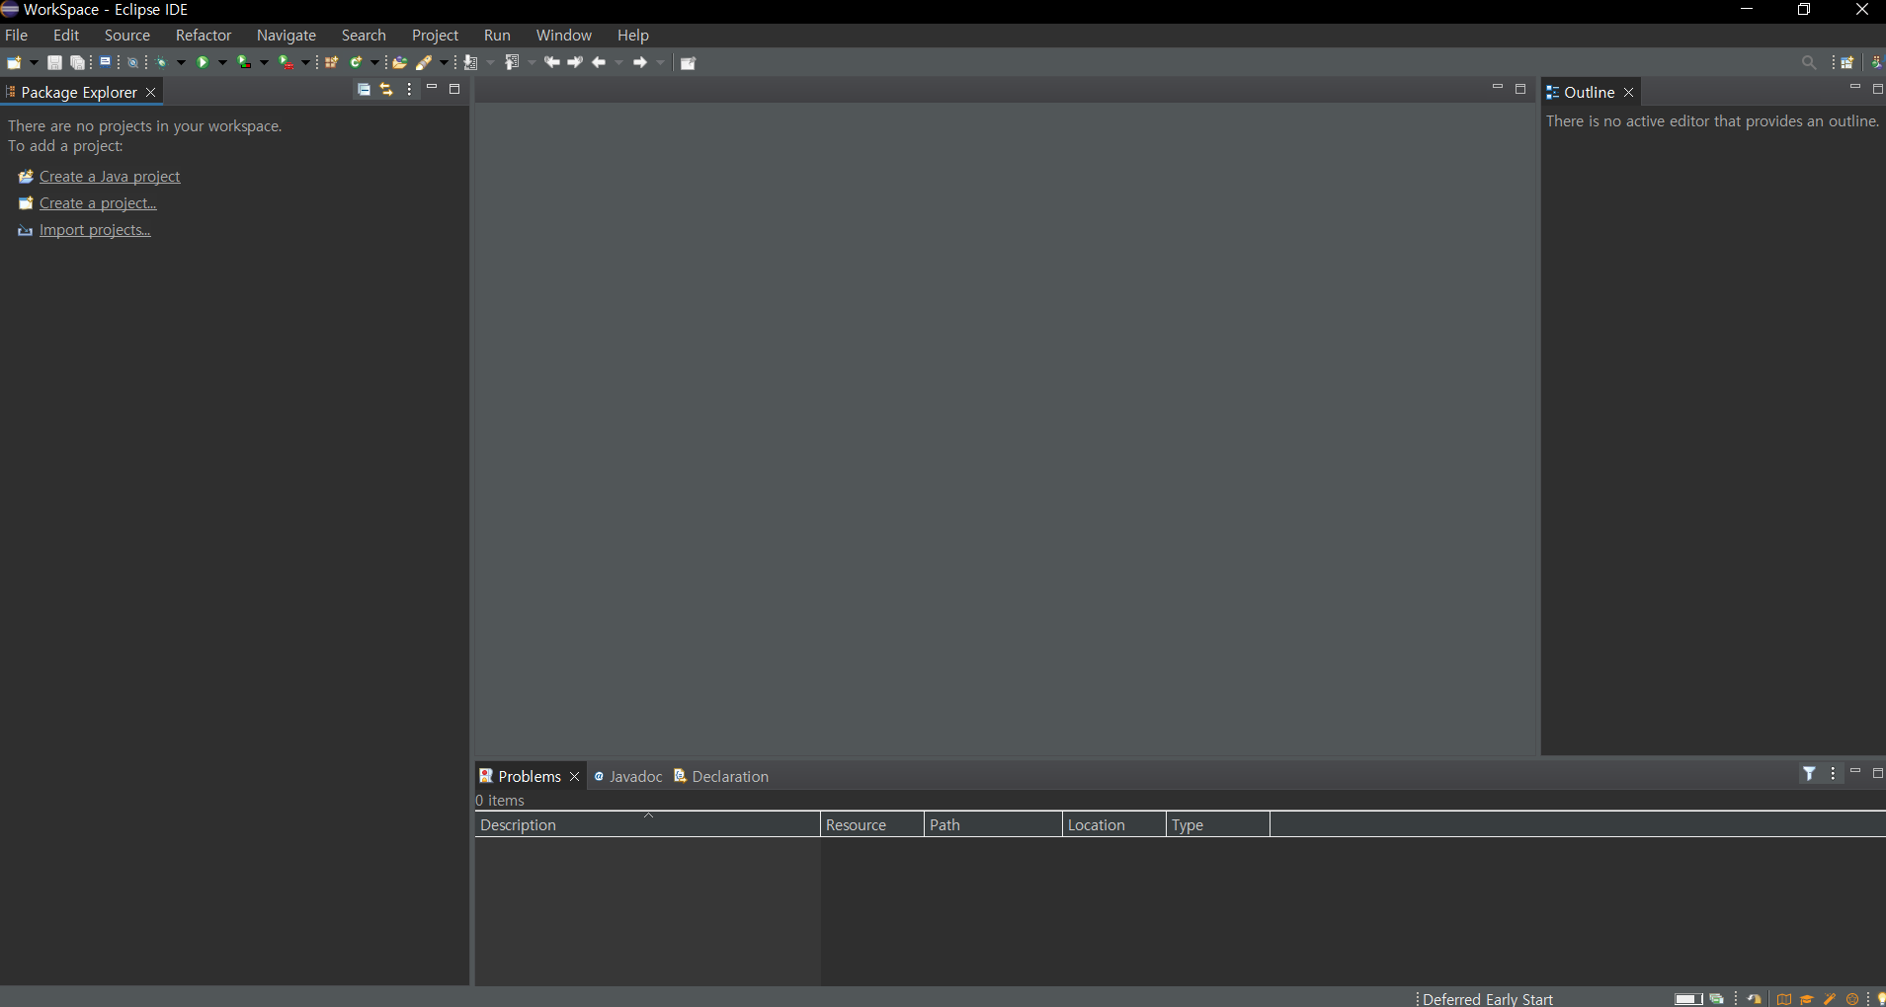Sort by the Resource column header
Viewport: 1886px width, 1007px height.
[x=872, y=824]
